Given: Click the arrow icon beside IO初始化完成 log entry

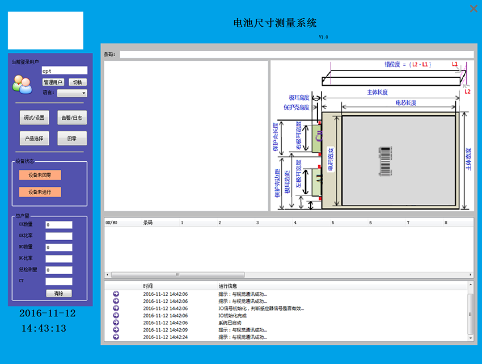Looking at the screenshot, I should [116, 316].
